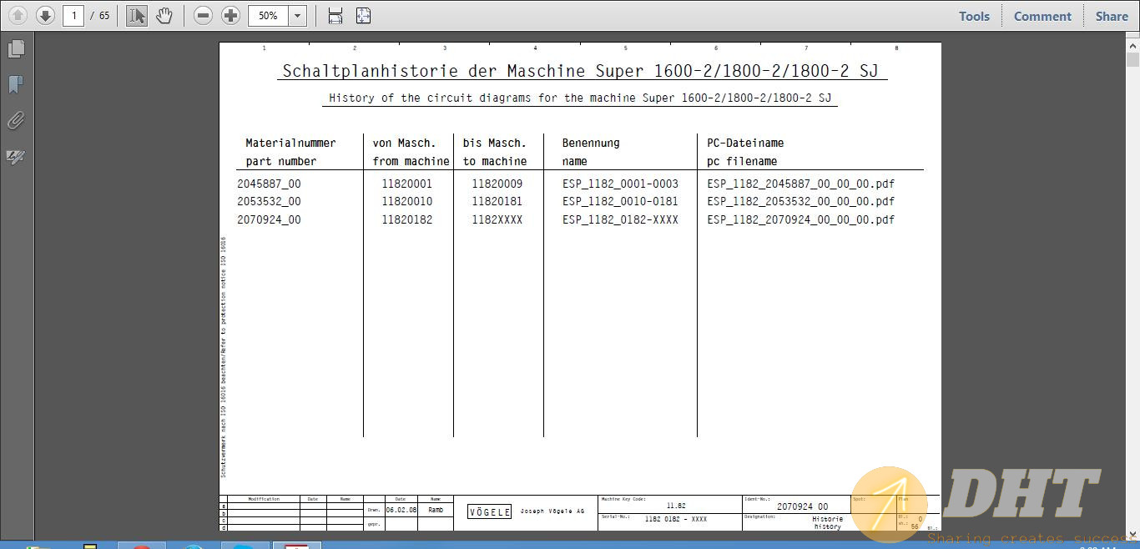Open zoom percentage dropdown arrow

pos(298,15)
